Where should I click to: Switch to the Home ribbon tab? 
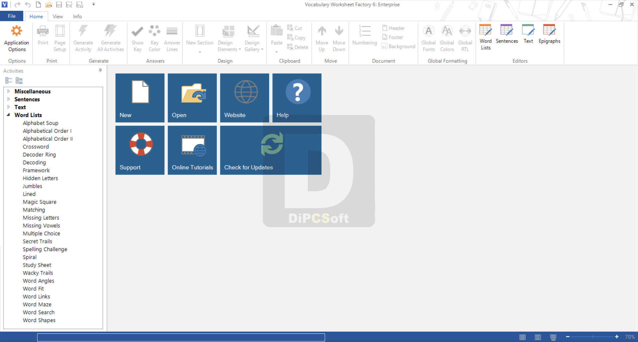pos(36,16)
